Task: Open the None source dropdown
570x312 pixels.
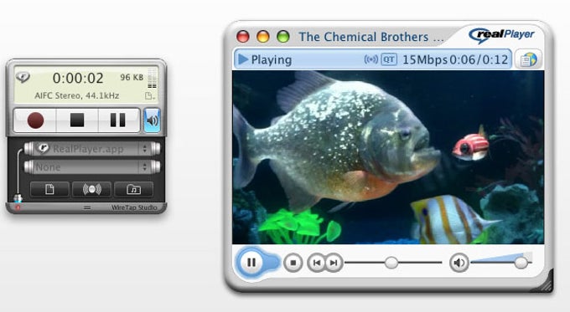Action: pos(92,167)
